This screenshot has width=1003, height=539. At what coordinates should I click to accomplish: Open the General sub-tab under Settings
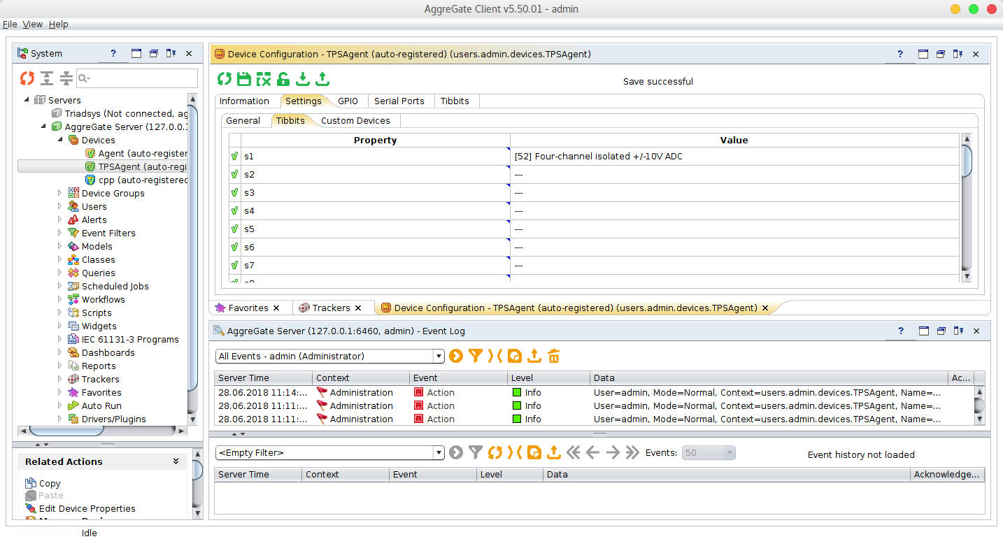(243, 121)
